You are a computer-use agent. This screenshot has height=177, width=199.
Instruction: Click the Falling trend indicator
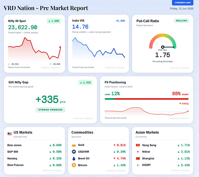click(184, 104)
